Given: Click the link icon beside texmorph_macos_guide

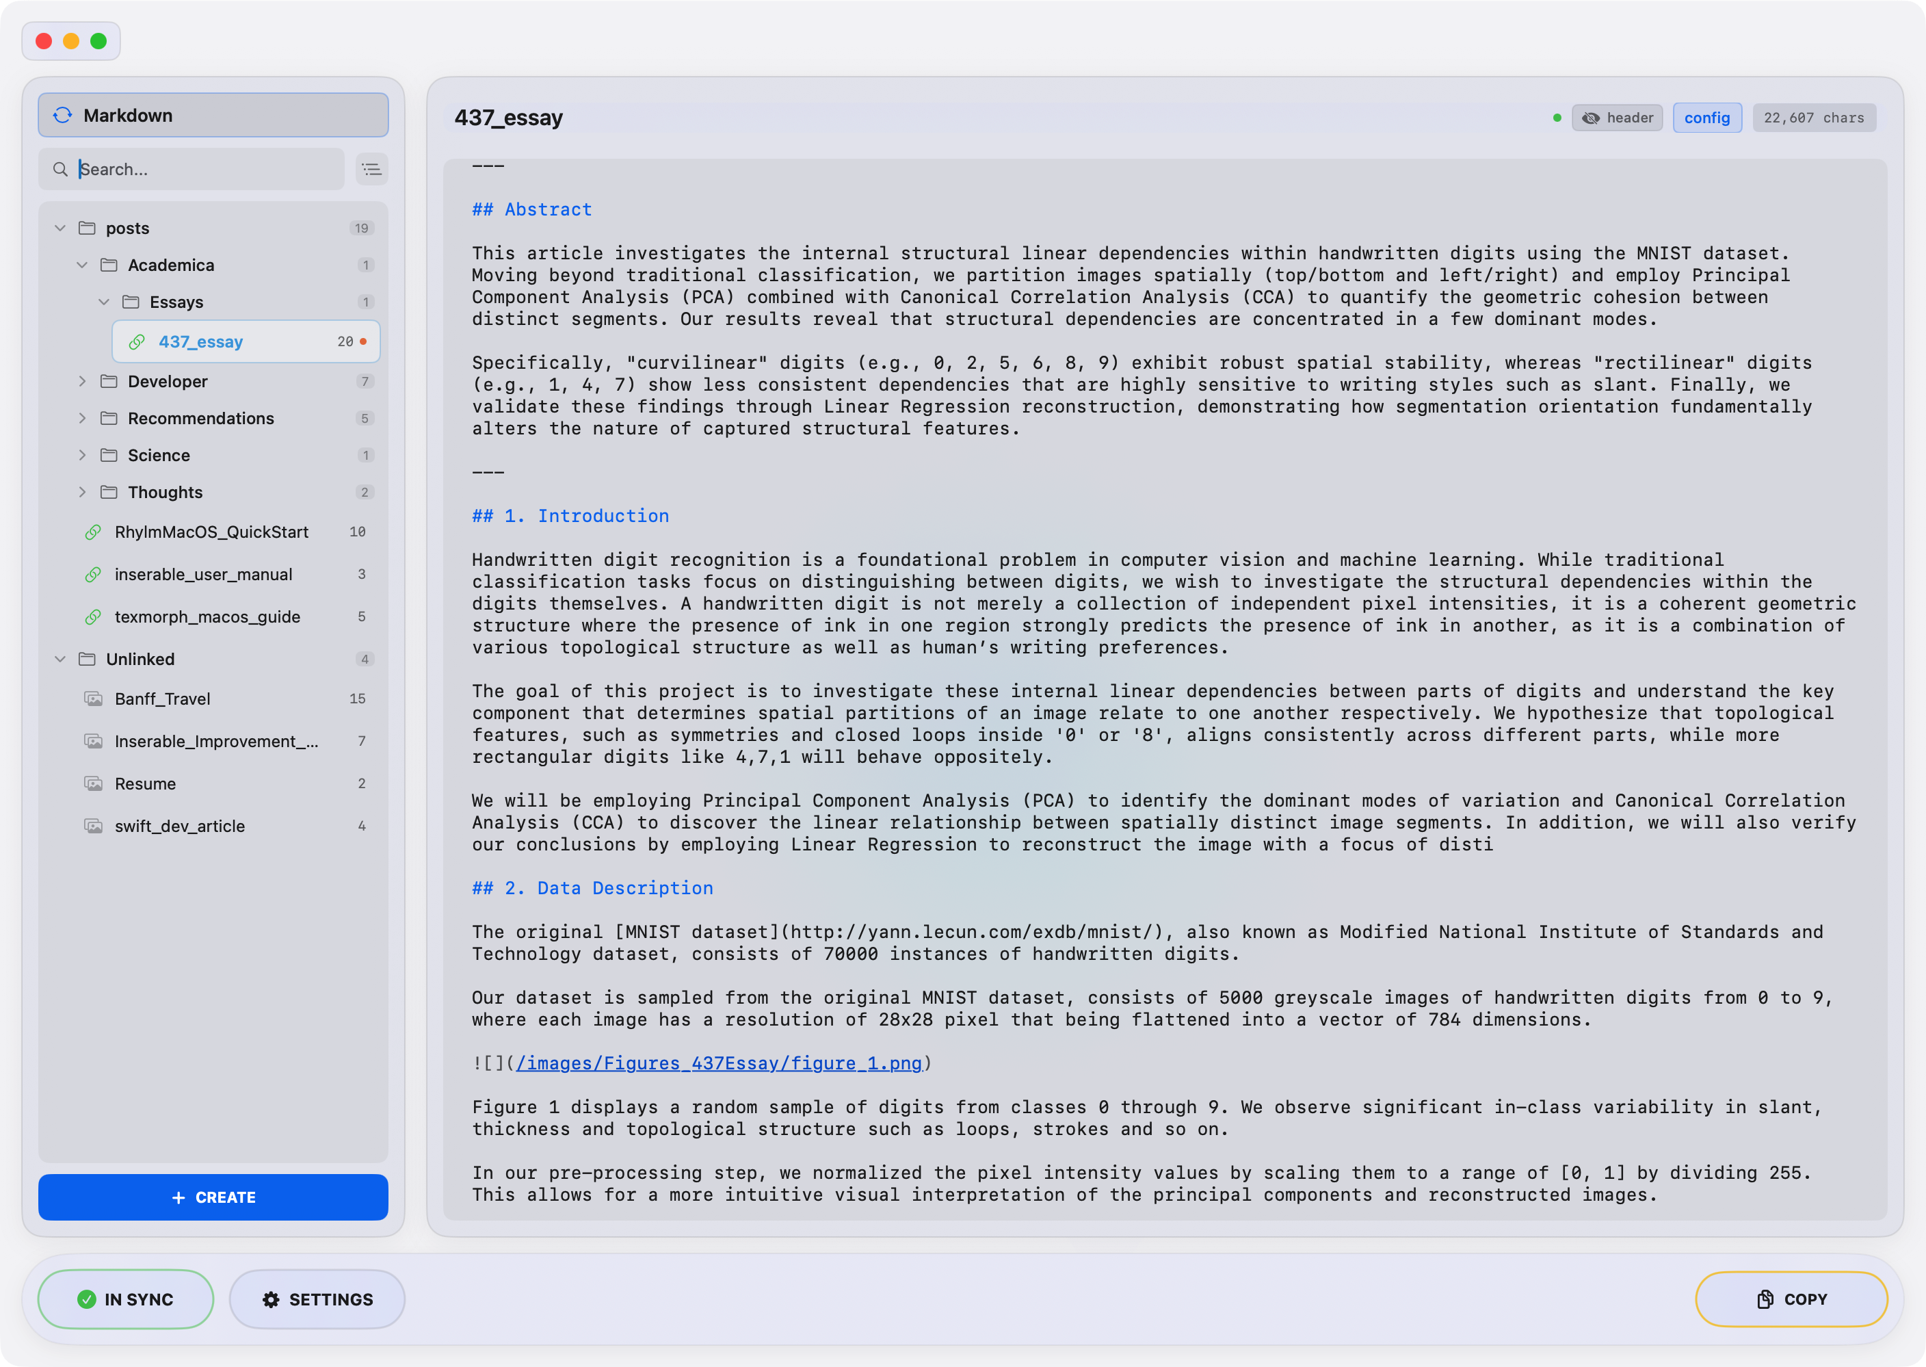Looking at the screenshot, I should (92, 616).
